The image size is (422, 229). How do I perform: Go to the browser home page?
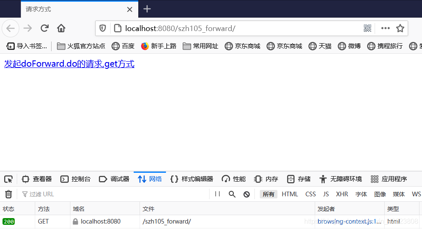(61, 28)
